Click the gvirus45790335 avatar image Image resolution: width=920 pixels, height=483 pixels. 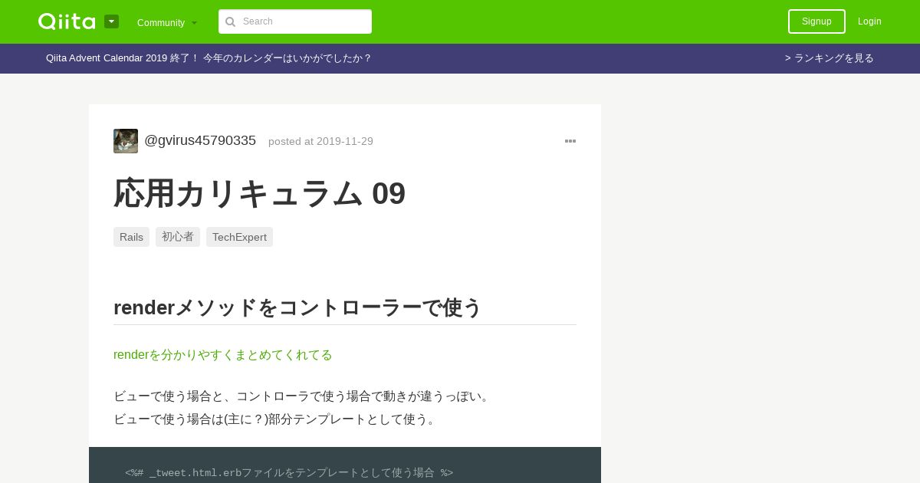tap(126, 141)
